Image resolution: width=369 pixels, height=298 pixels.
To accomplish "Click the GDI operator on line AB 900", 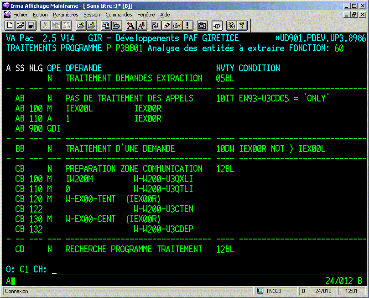I will 54,128.
